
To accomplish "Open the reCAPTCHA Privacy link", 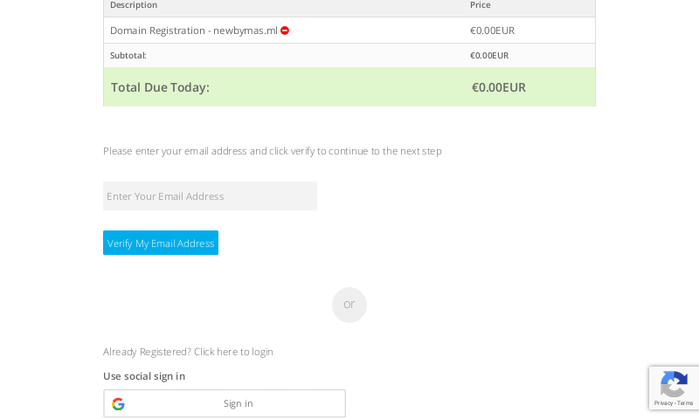I will point(663,403).
